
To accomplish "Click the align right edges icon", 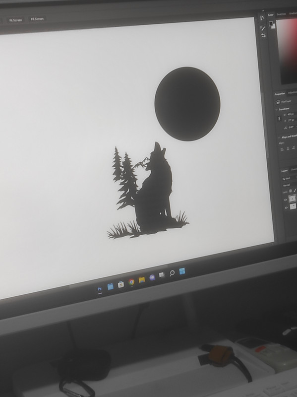I will click(x=294, y=148).
